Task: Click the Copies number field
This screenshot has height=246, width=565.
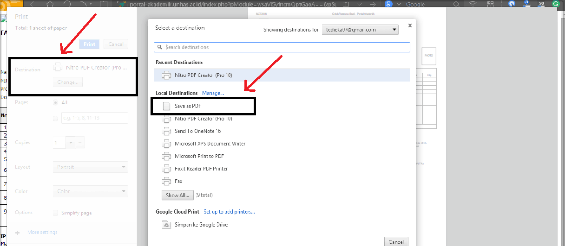Action: coord(59,143)
